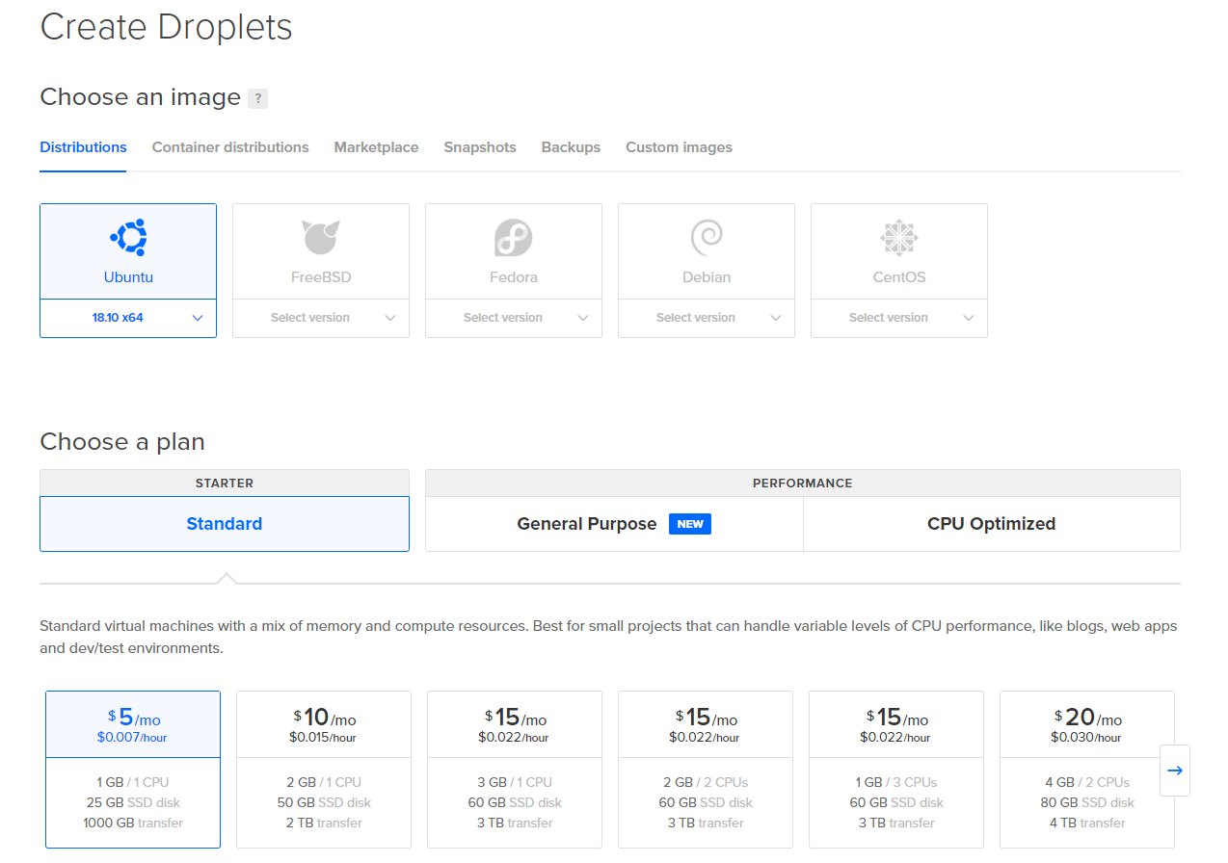The width and height of the screenshot is (1228, 863).
Task: Click the $0.015/hour price text
Action: click(x=323, y=738)
